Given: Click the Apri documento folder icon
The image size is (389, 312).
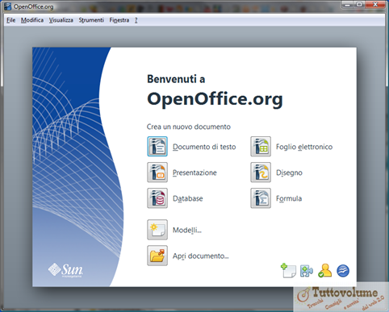Looking at the screenshot, I should click(157, 256).
